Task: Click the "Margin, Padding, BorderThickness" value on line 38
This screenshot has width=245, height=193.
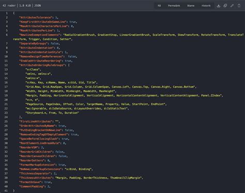Action: 99,178
